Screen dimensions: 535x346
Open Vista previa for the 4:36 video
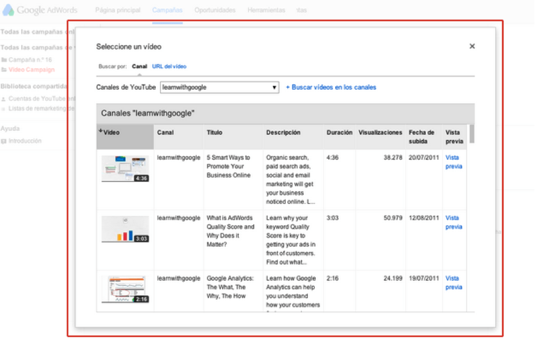tap(453, 162)
